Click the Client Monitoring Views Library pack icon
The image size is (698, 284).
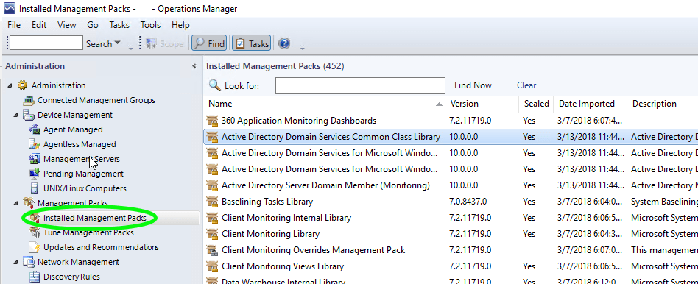212,266
